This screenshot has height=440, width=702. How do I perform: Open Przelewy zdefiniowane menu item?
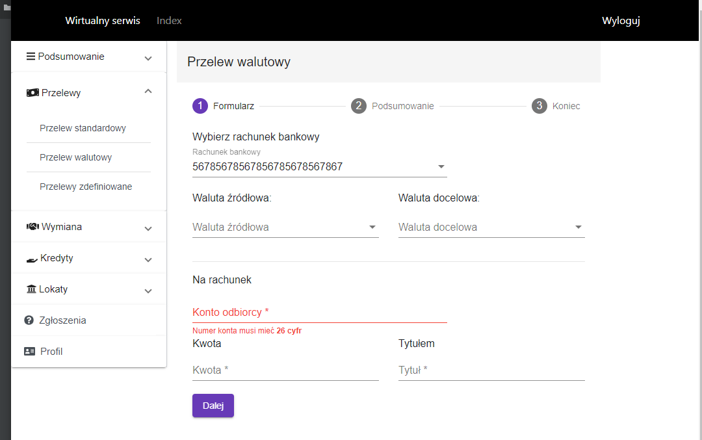[86, 187]
